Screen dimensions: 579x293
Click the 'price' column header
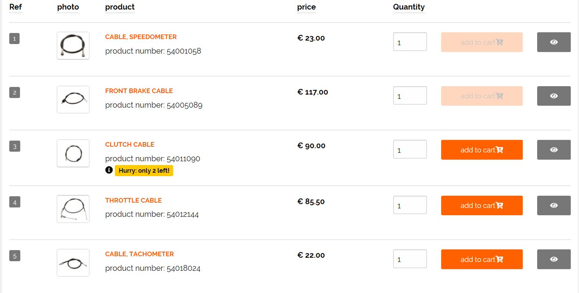[306, 7]
